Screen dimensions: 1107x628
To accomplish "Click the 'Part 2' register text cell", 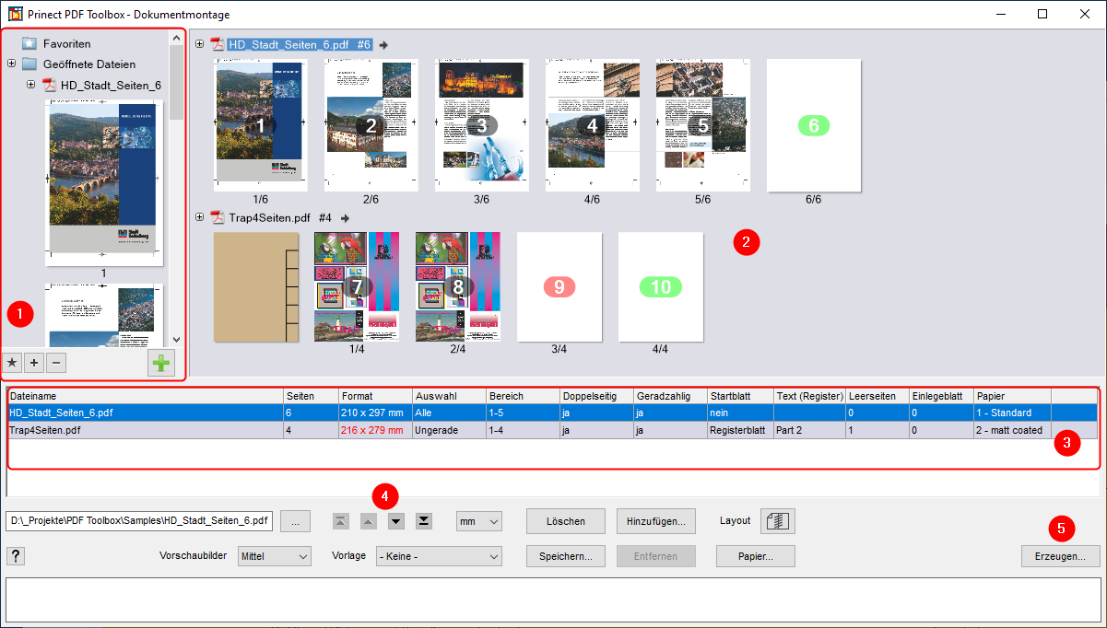I will [x=810, y=430].
